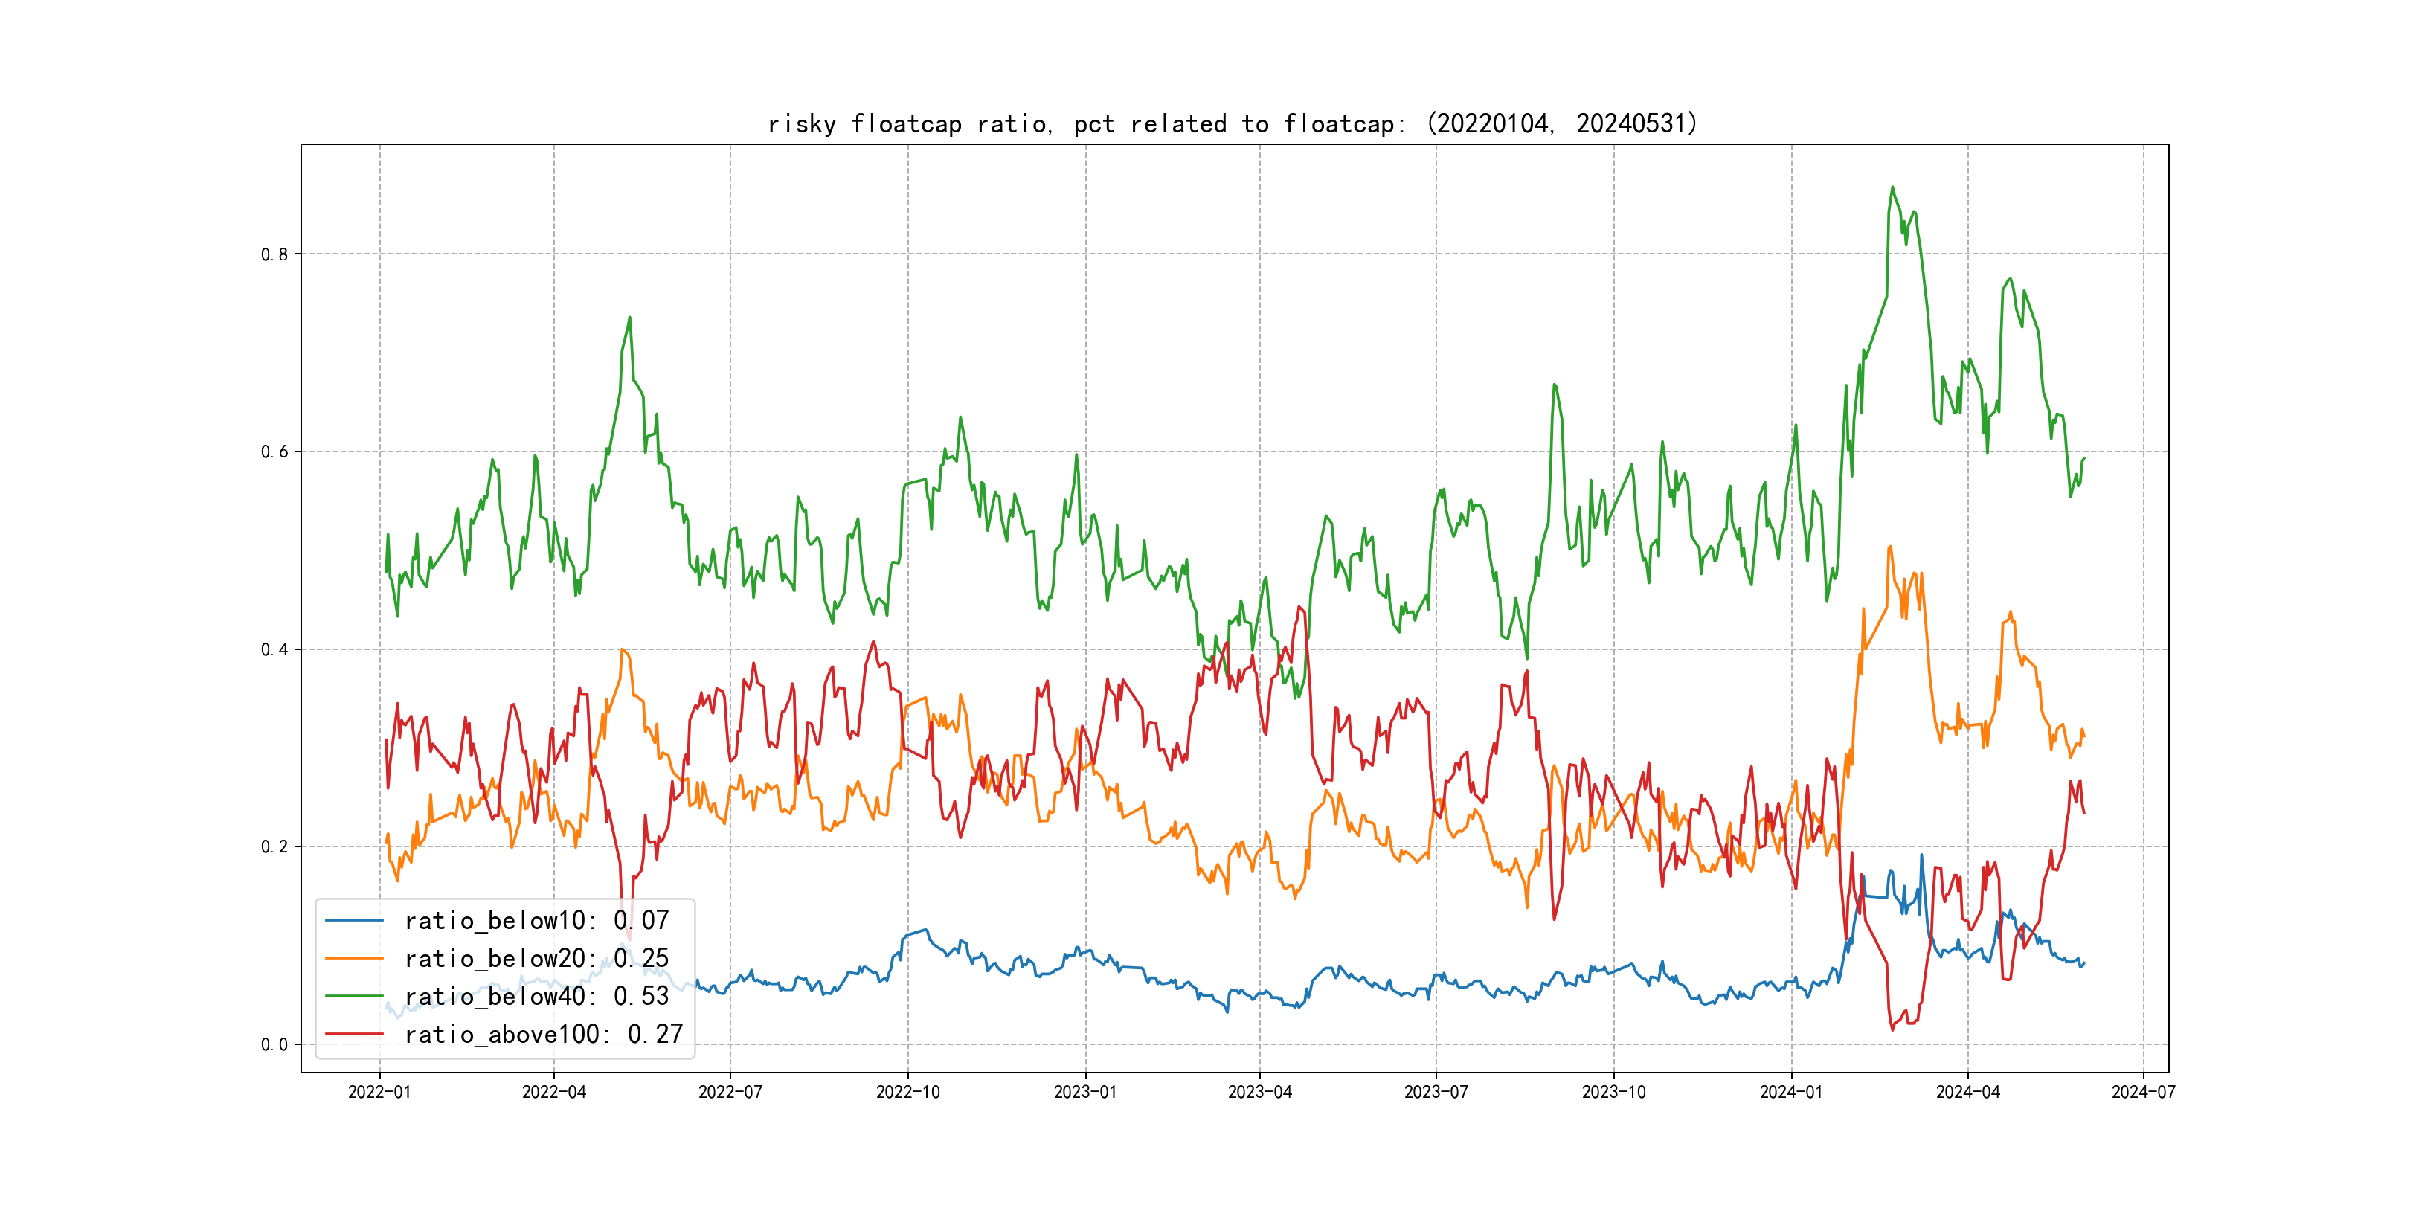Click the red ratio_above100 legend line
The image size is (2410, 1205).
point(353,1034)
